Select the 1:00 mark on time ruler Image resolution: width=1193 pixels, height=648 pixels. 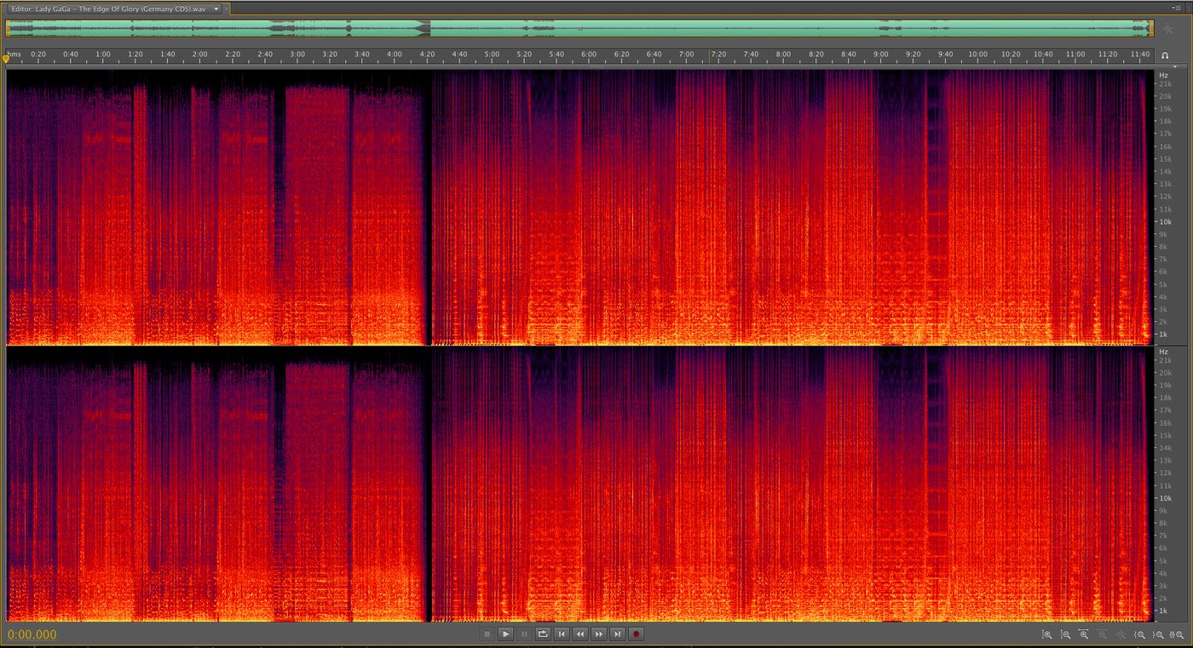point(103,54)
